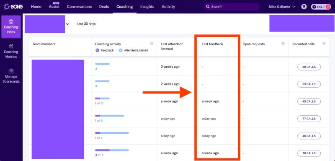
Task: Click the '1 of 7' activity count link
Action: click(x=99, y=138)
